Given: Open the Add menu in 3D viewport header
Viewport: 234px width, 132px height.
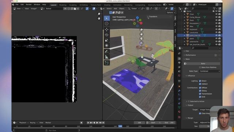Looking at the screenshot, I should point(115,9).
